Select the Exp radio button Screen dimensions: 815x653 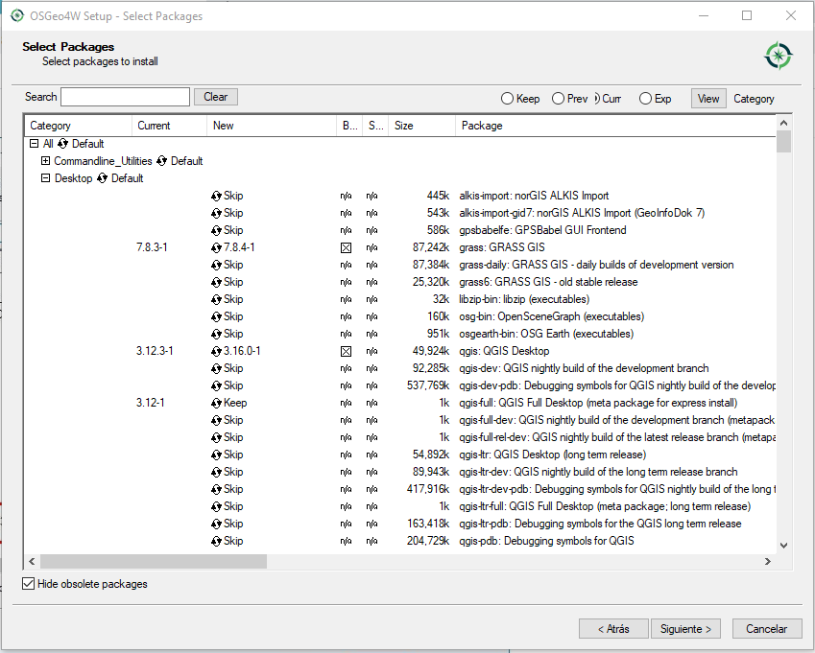point(645,99)
